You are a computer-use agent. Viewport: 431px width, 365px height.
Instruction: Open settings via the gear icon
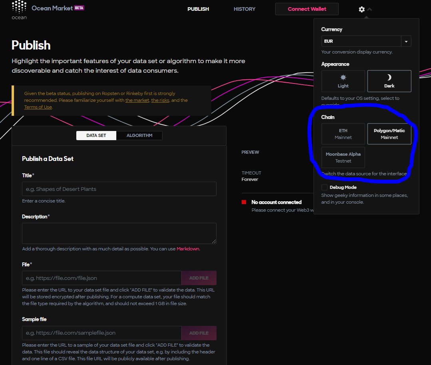click(361, 9)
